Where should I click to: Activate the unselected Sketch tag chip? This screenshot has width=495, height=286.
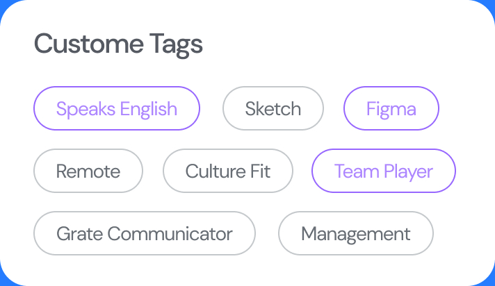(x=273, y=109)
